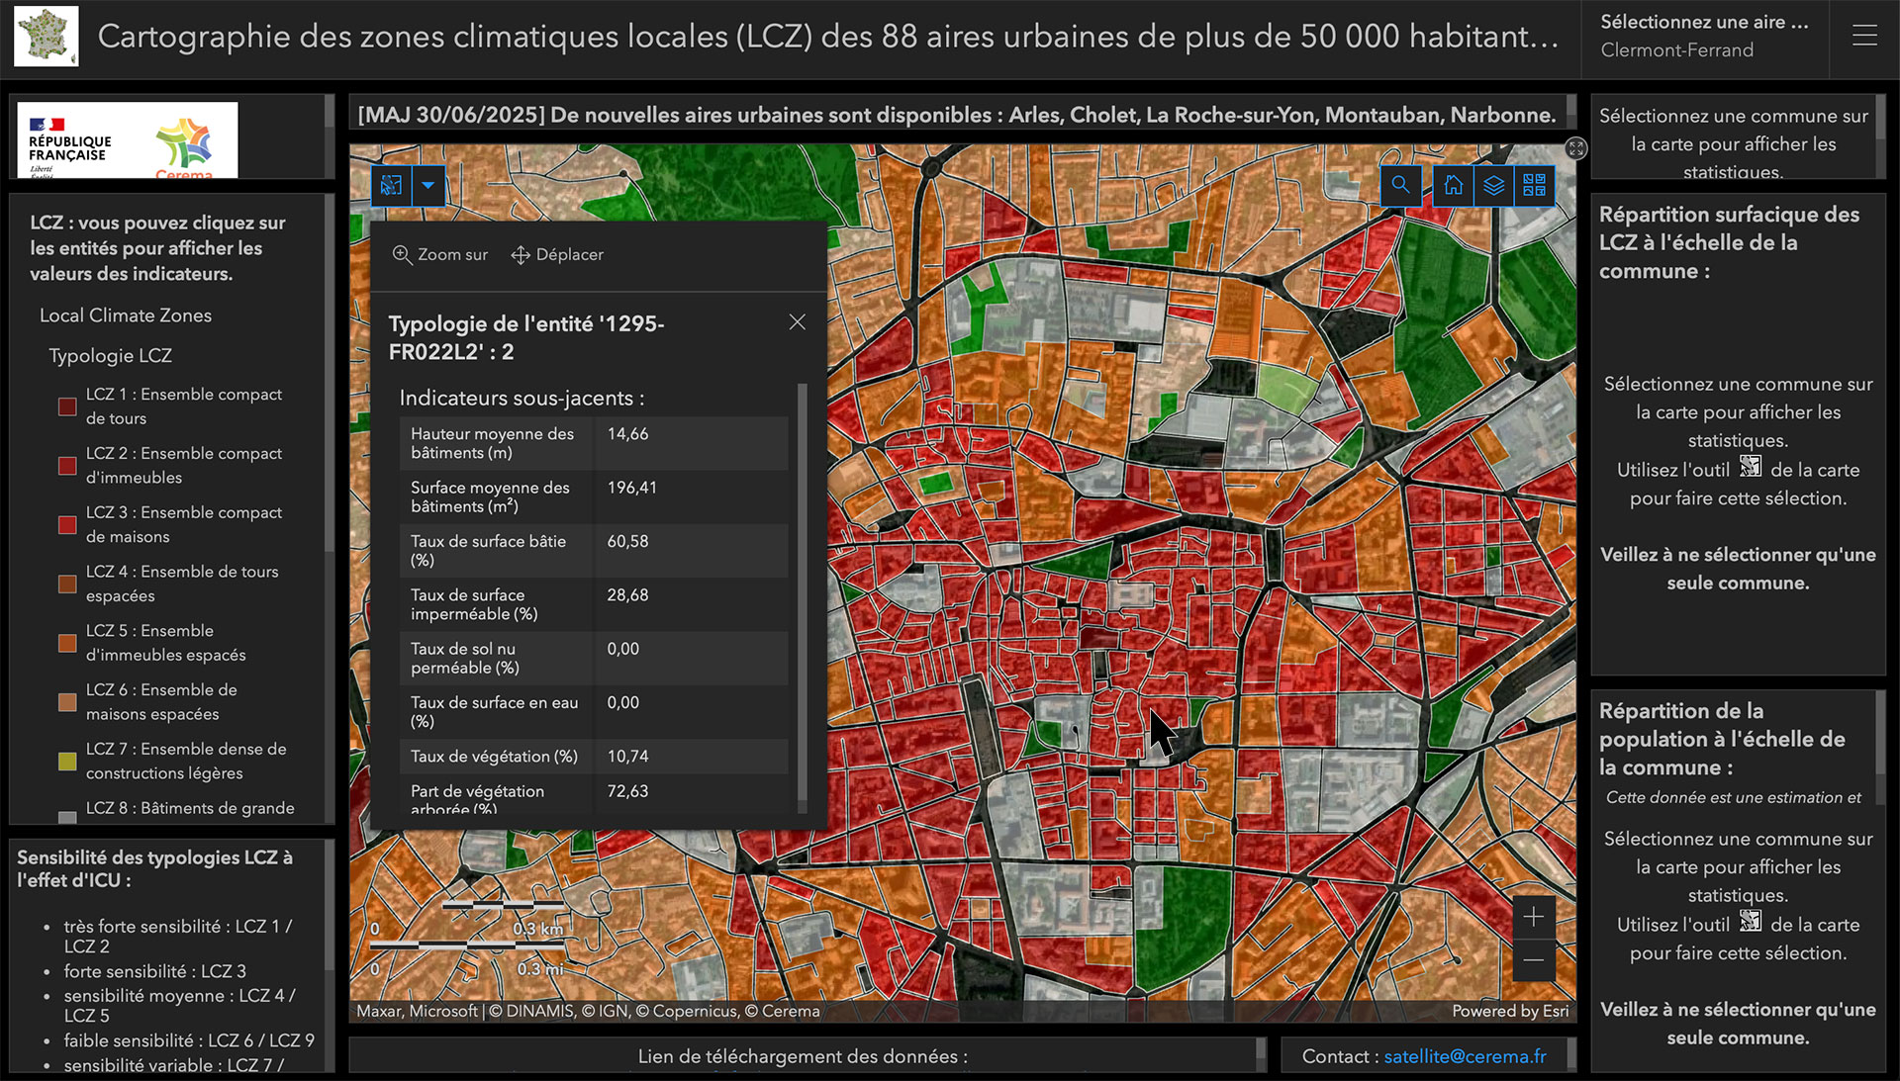The width and height of the screenshot is (1900, 1081).
Task: Activate the rectangle selection tool on map
Action: coord(392,185)
